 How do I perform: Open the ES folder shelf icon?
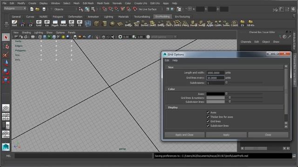[x=243, y=23]
